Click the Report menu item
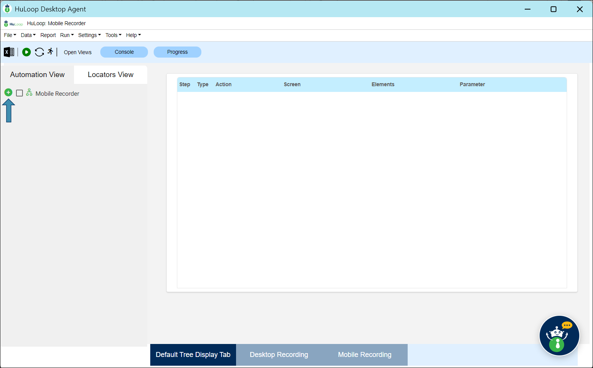Screen dimensions: 593x368 (48, 35)
